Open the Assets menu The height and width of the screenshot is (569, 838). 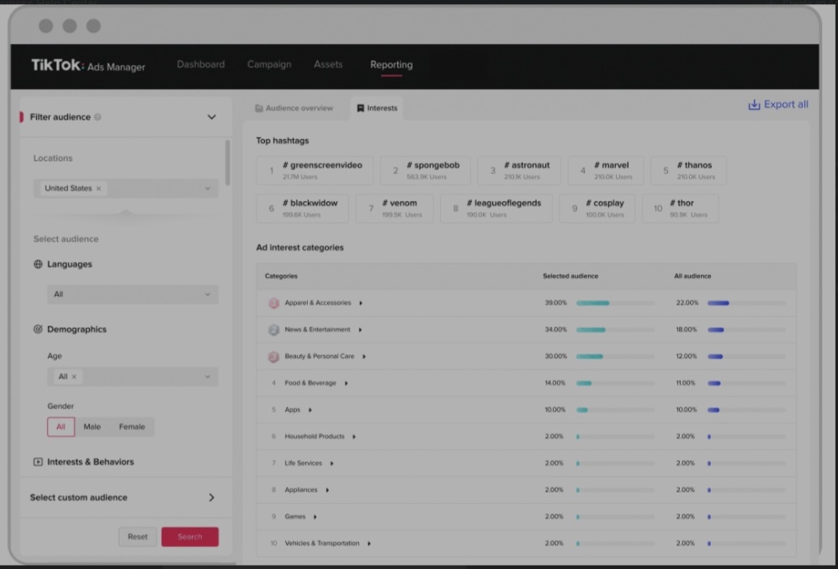pyautogui.click(x=328, y=65)
